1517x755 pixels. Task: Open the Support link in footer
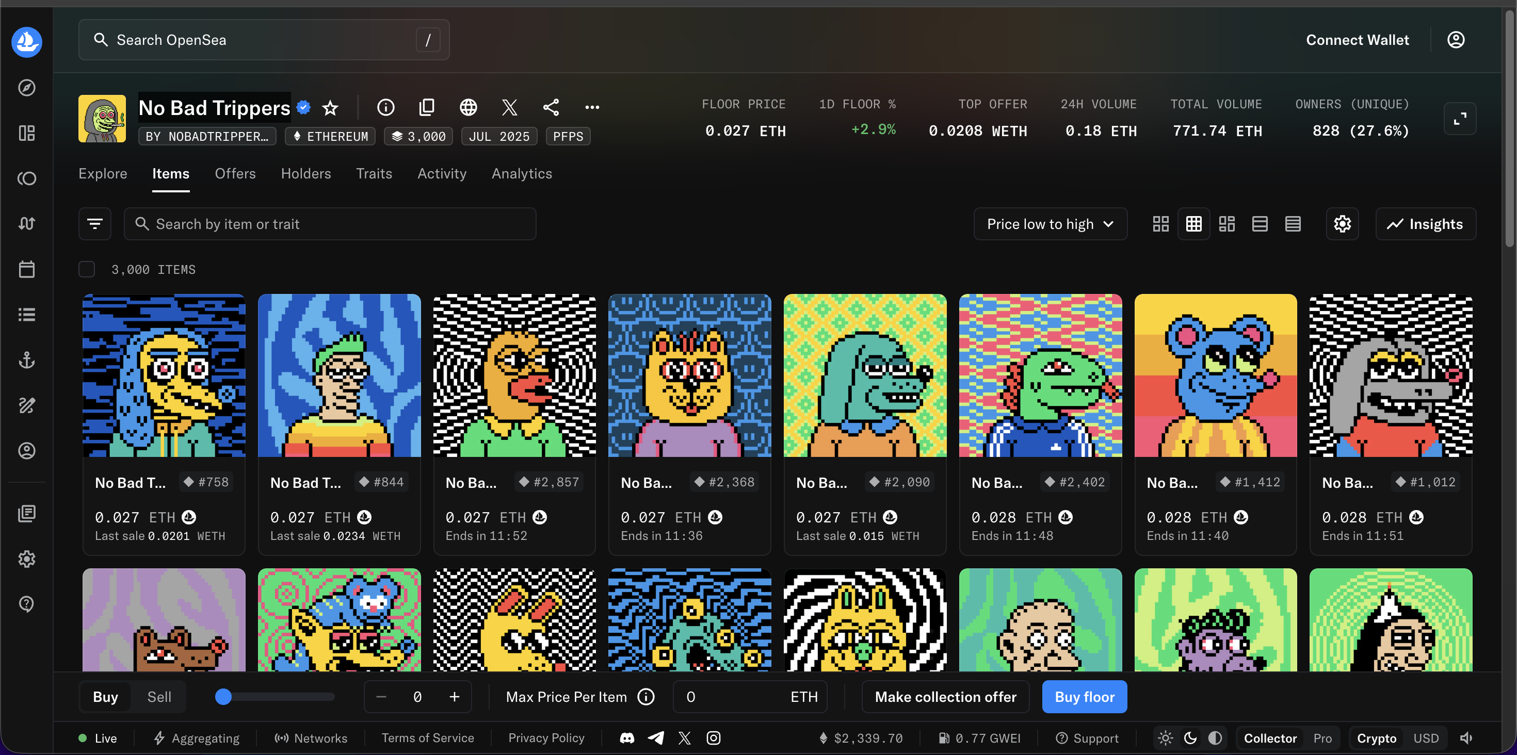coord(1087,738)
